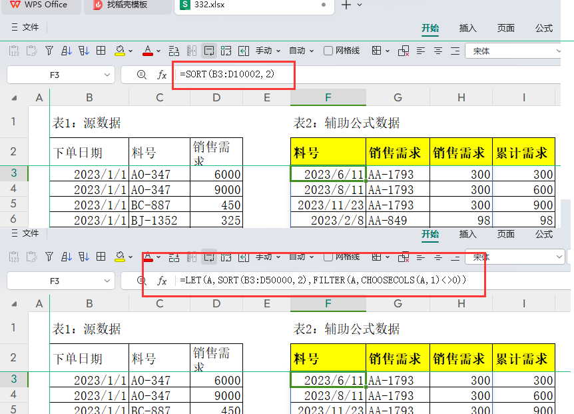This screenshot has width=574, height=414.
Task: Tick the 网格线 checkbox in LET formula window
Action: (x=328, y=257)
